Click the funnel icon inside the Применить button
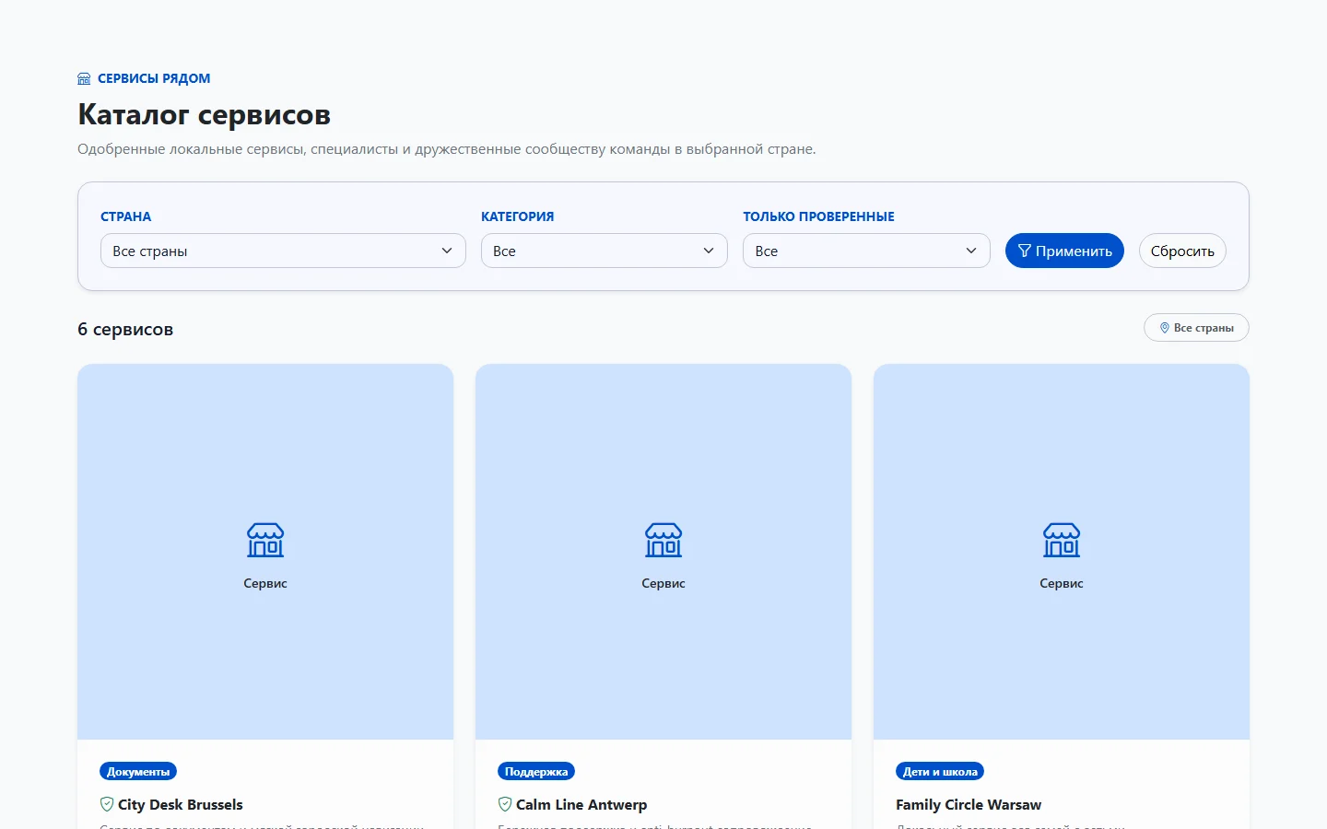This screenshot has height=829, width=1327. tap(1024, 251)
